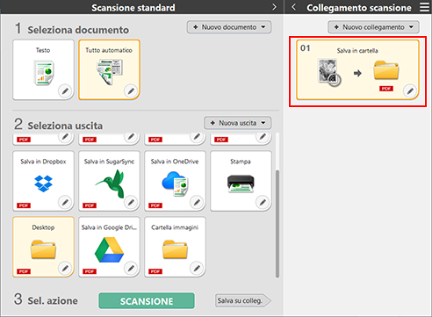Select the Desktop folder output
The width and height of the screenshot is (432, 317).
[x=43, y=247]
